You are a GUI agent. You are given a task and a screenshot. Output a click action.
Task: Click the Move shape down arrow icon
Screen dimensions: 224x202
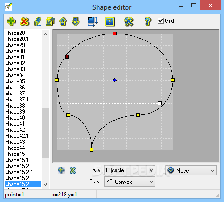(x=75, y=21)
